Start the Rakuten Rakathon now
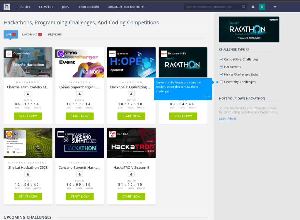This screenshot has height=220, width=300. [183, 116]
